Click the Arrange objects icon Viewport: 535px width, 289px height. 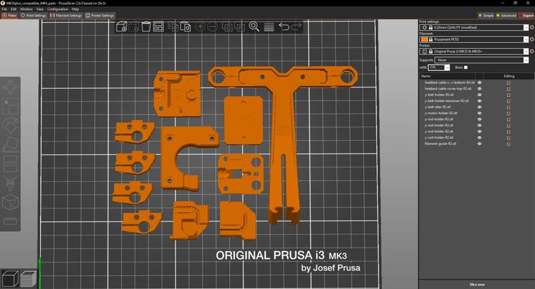tap(158, 27)
